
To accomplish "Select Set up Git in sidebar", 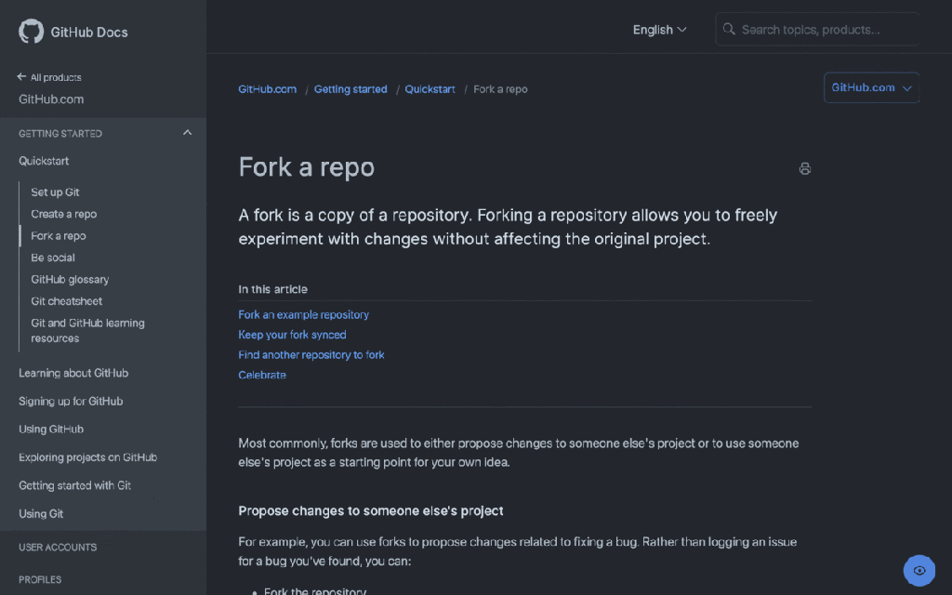I will click(55, 192).
